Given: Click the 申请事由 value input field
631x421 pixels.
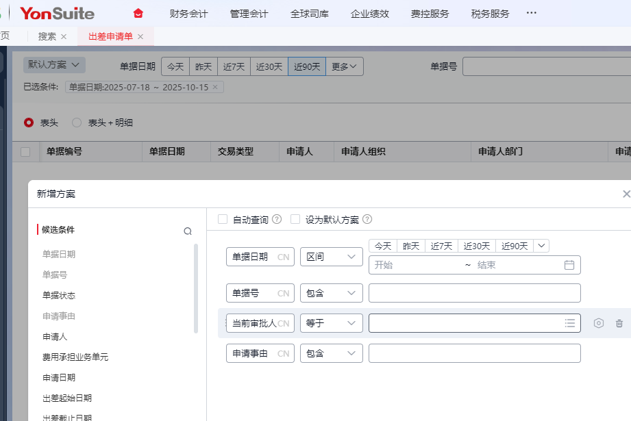Looking at the screenshot, I should [x=474, y=353].
